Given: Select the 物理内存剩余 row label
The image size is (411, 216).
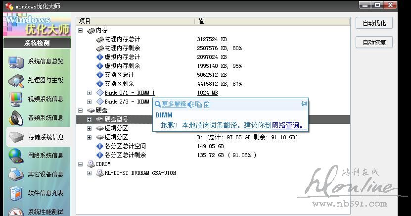Looking at the screenshot, I should point(122,48).
